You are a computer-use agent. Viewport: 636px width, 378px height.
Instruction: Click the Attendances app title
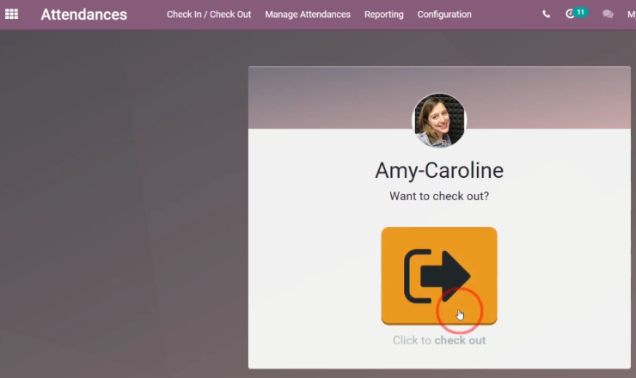coord(84,15)
